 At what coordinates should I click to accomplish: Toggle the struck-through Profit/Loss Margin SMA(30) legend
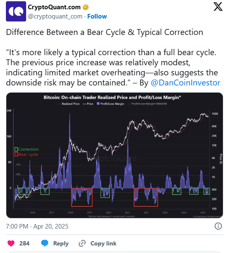click(x=147, y=104)
